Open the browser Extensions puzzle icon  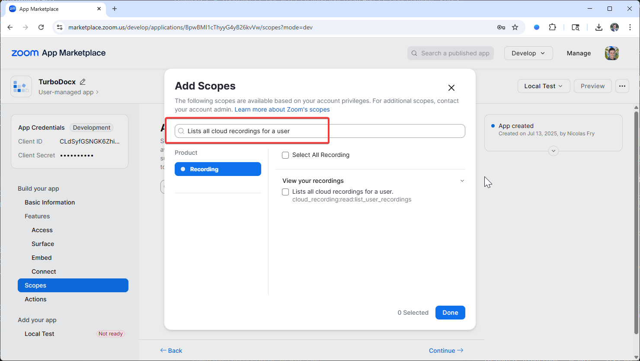click(552, 27)
